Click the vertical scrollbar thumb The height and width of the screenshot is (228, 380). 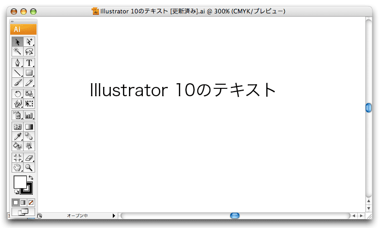pyautogui.click(x=368, y=108)
